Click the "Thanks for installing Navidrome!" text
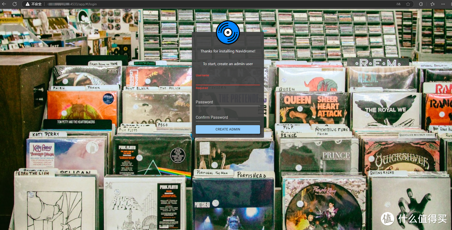This screenshot has width=452, height=230. click(x=228, y=51)
